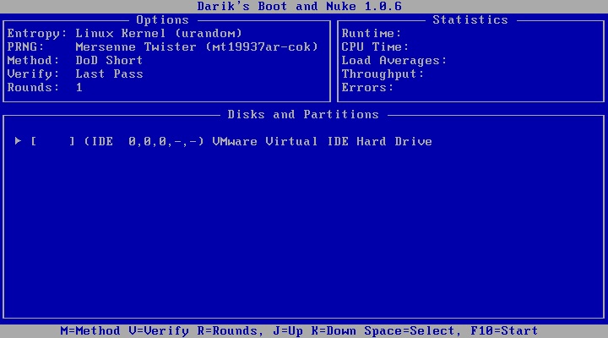Click the Statistics panel title
608x338 pixels.
pyautogui.click(x=470, y=19)
